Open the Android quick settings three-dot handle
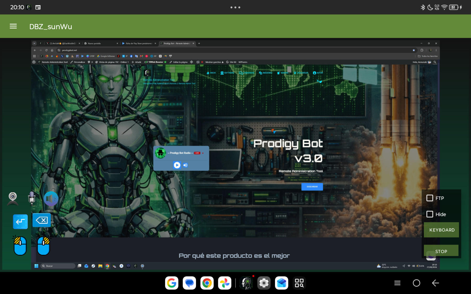 235,7
